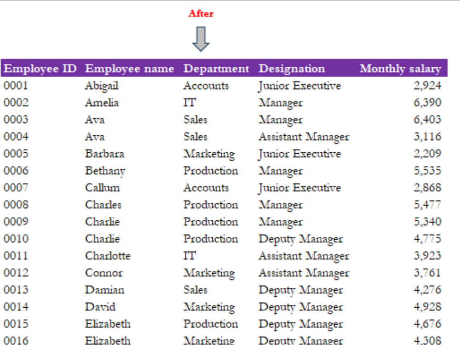Click employee ID 0015
Screen dimensions: 460x345
16,324
